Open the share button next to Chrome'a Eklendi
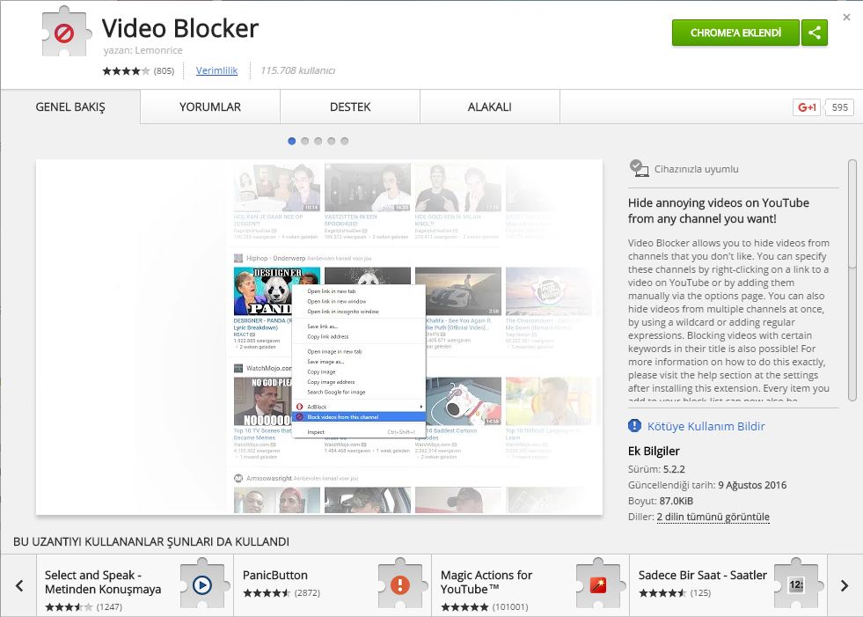 click(815, 33)
